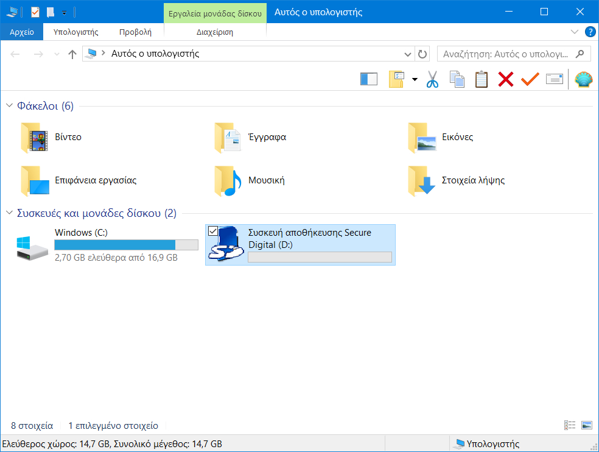599x452 pixels.
Task: Select the Εικόνες folder
Action: tap(441, 137)
